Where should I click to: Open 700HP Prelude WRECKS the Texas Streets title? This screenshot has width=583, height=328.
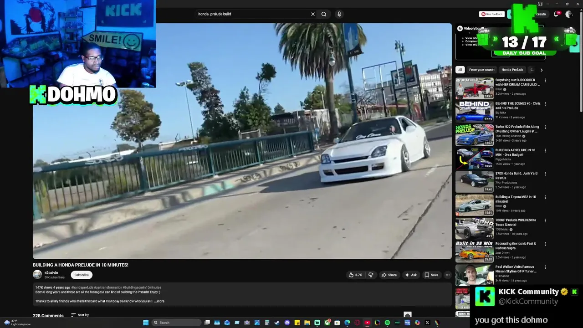pos(516,222)
